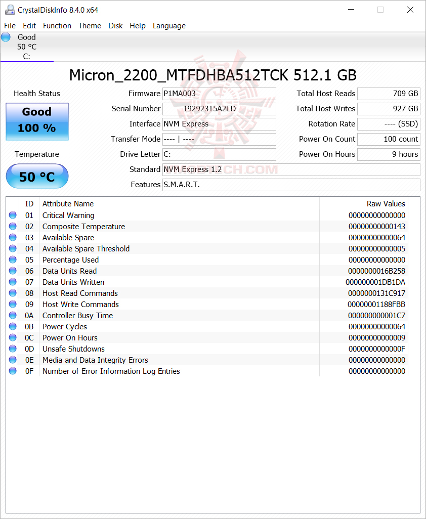The width and height of the screenshot is (426, 519).
Task: Click the status orb for Host Read Commands
Action: [x=13, y=293]
